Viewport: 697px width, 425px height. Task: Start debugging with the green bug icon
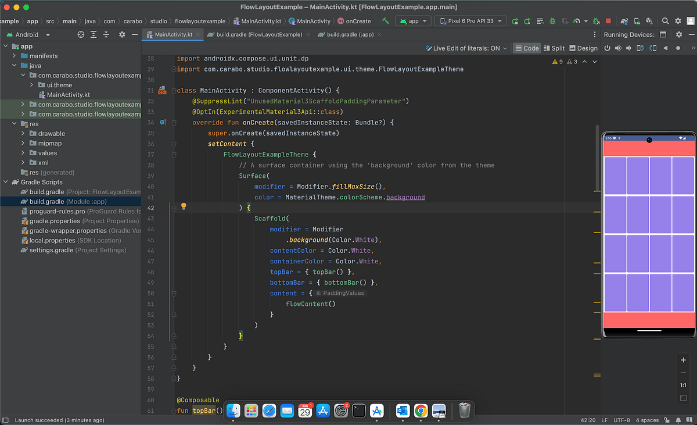pos(552,21)
